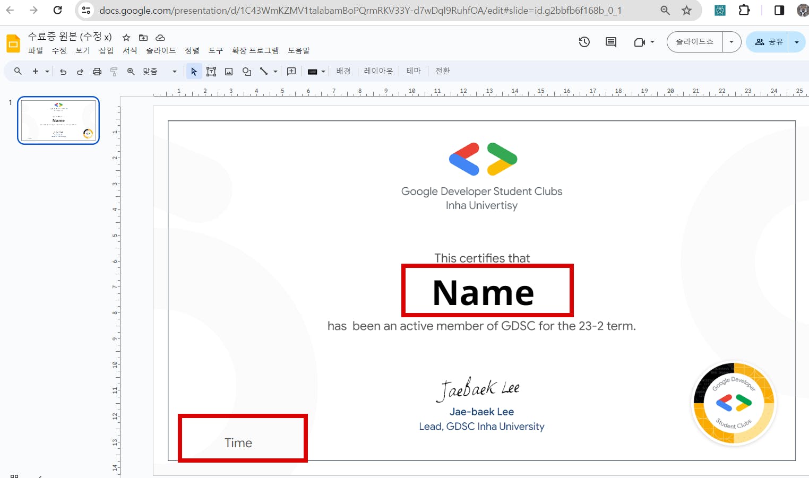The width and height of the screenshot is (809, 478).
Task: Open the browser extensions puzzle icon
Action: click(x=744, y=10)
